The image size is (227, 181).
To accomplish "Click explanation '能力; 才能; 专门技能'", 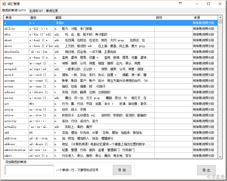I will coord(104,29).
